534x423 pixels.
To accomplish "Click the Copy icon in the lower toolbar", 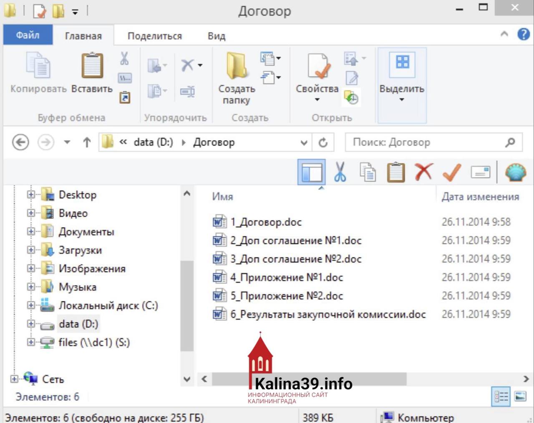I will click(368, 172).
